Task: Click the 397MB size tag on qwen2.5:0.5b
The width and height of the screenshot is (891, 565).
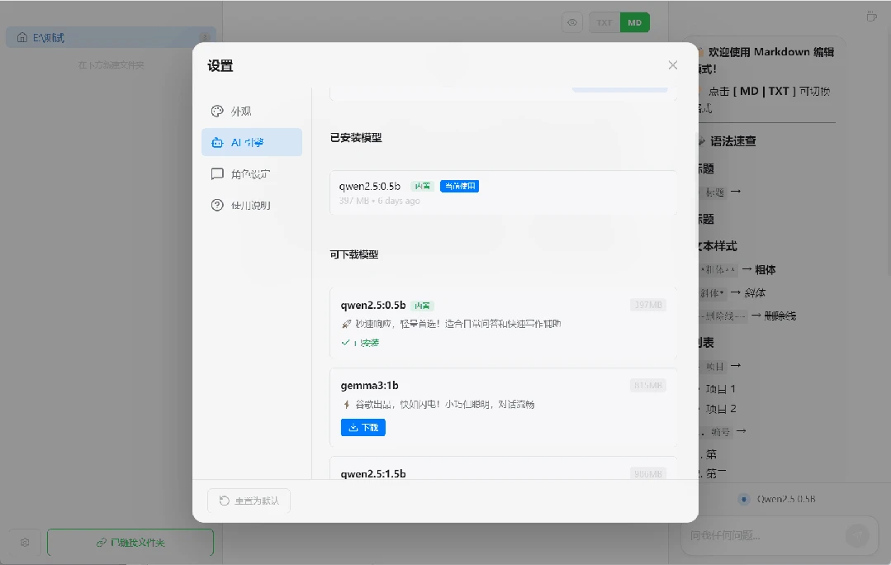Action: (647, 306)
